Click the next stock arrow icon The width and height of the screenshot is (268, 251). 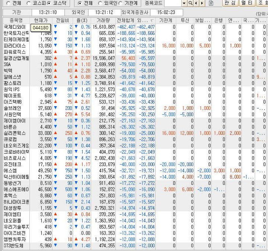(202, 3)
